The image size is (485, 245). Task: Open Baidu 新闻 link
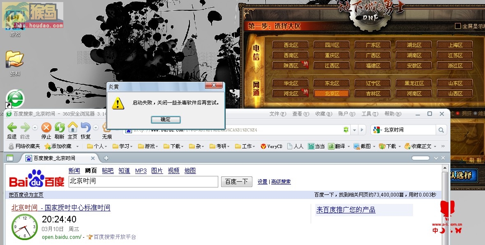coord(74,171)
